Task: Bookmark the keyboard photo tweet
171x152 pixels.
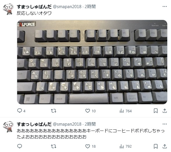Action: pos(156,111)
